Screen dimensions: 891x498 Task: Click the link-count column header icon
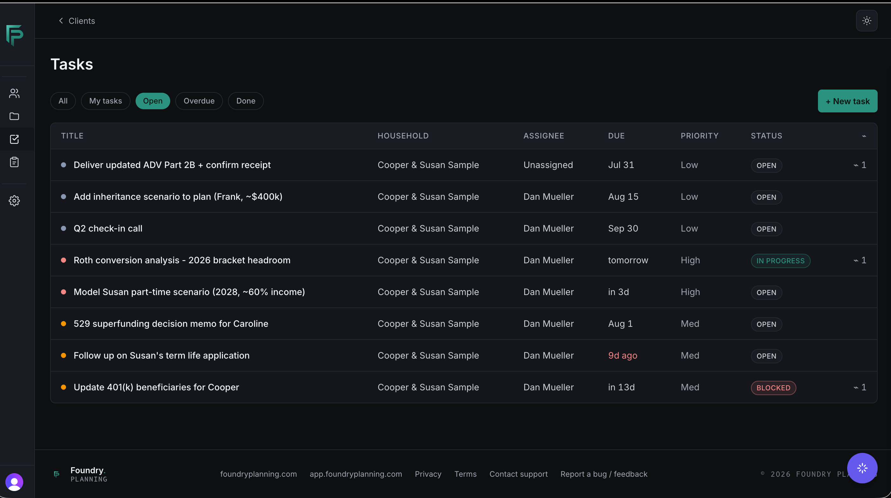tap(864, 136)
